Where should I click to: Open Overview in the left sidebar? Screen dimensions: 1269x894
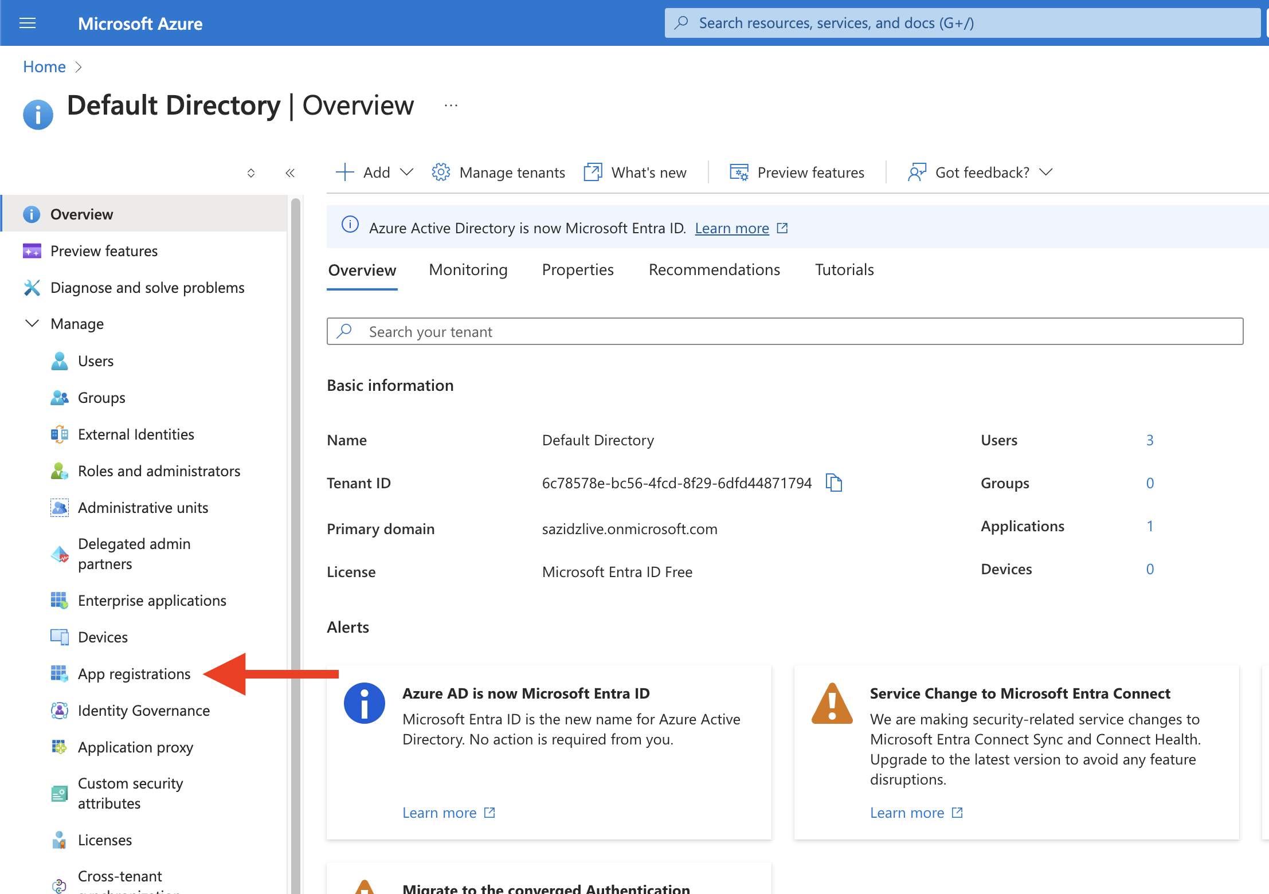point(144,214)
